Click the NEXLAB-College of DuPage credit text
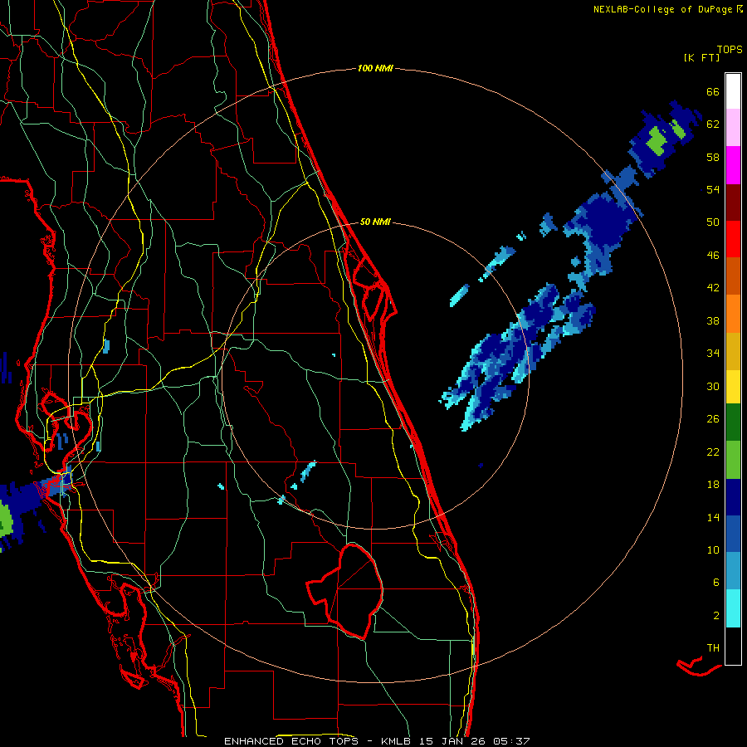The width and height of the screenshot is (747, 747). point(668,9)
